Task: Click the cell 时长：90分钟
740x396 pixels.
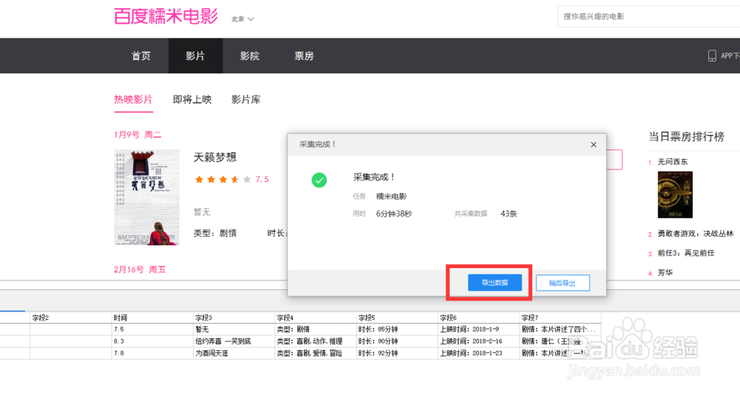Action: click(397, 341)
